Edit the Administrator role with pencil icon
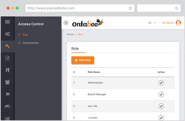The width and height of the screenshot is (185, 121). point(161,83)
